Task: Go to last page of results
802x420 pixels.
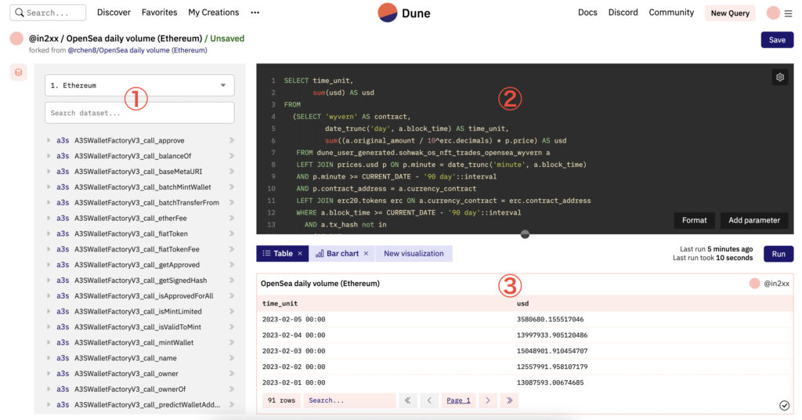Action: coord(509,400)
